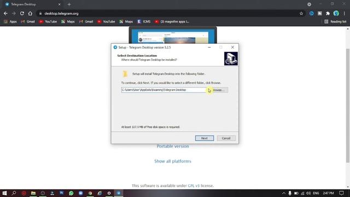
Task: Open File Explorer from taskbar
Action: click(33, 193)
